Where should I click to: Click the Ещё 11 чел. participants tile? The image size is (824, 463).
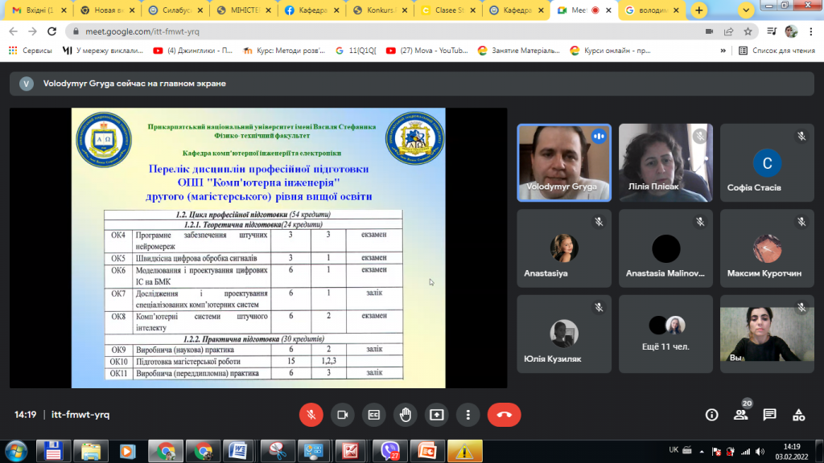665,334
